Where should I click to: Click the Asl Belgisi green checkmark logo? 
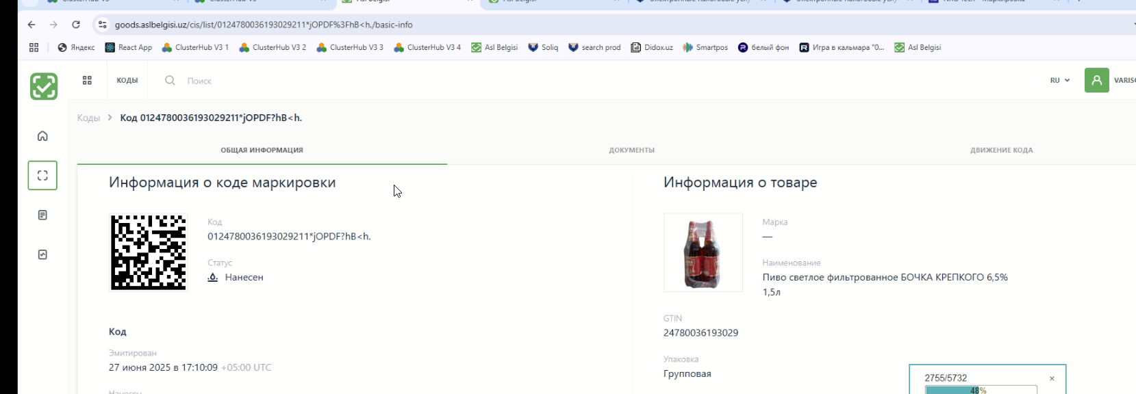point(44,86)
